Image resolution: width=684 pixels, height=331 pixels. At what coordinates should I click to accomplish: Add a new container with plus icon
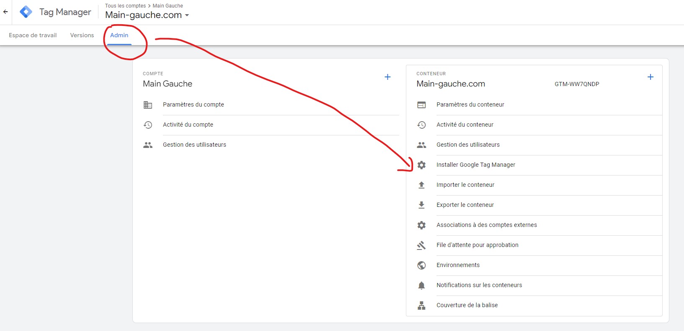click(650, 77)
